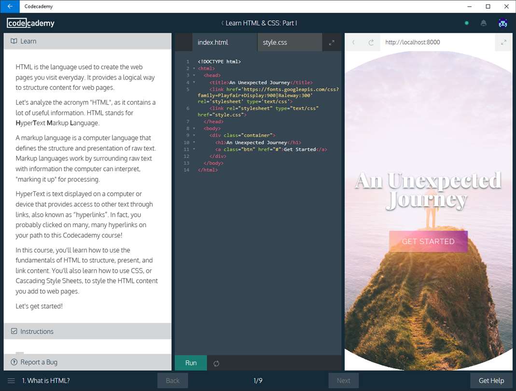The width and height of the screenshot is (516, 391).
Task: Refresh the localhost preview browser
Action: point(371,42)
